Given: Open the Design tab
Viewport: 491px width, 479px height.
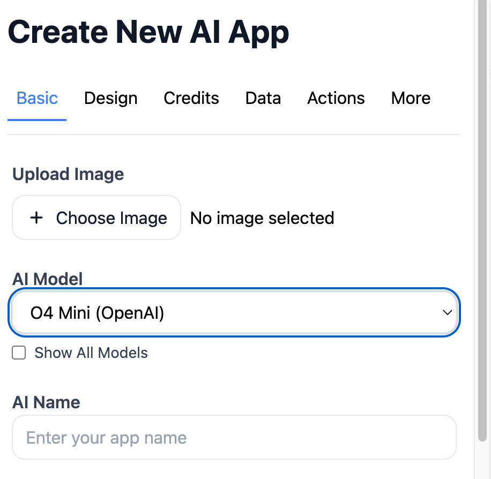Looking at the screenshot, I should (111, 98).
